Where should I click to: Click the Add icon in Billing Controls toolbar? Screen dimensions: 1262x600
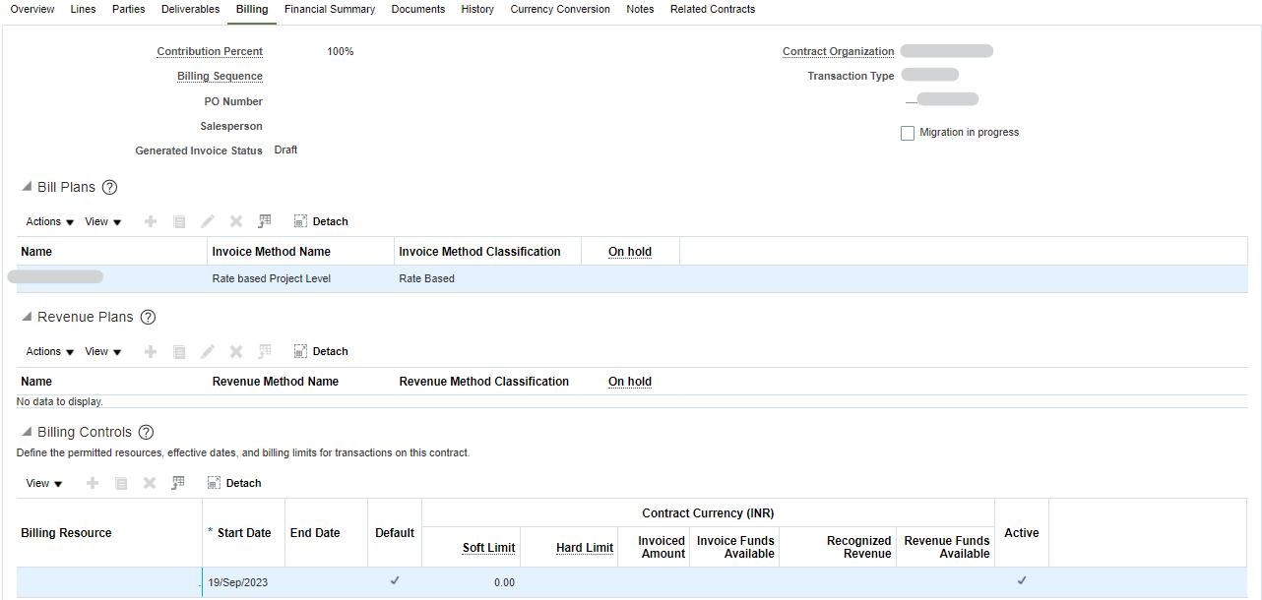93,483
